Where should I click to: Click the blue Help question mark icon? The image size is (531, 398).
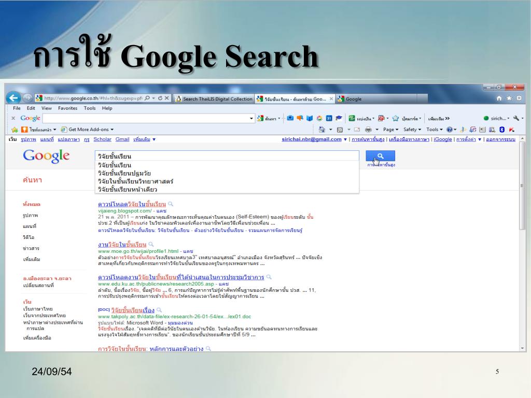(450, 129)
